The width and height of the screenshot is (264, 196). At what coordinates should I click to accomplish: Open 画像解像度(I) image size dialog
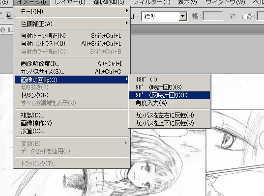[72, 64]
